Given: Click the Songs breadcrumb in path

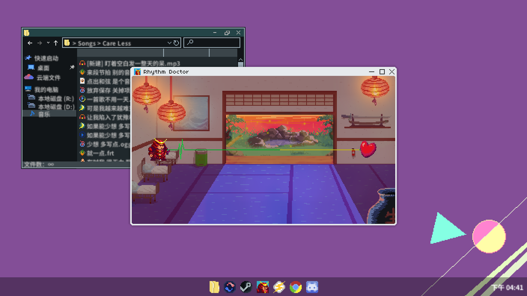Looking at the screenshot, I should tap(86, 43).
